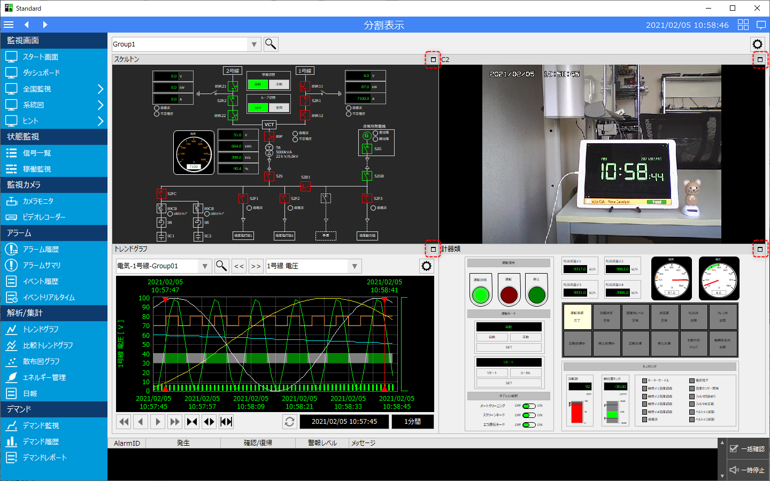Click the split-view layout grid icon
Viewport: 770px width, 481px height.
(743, 25)
